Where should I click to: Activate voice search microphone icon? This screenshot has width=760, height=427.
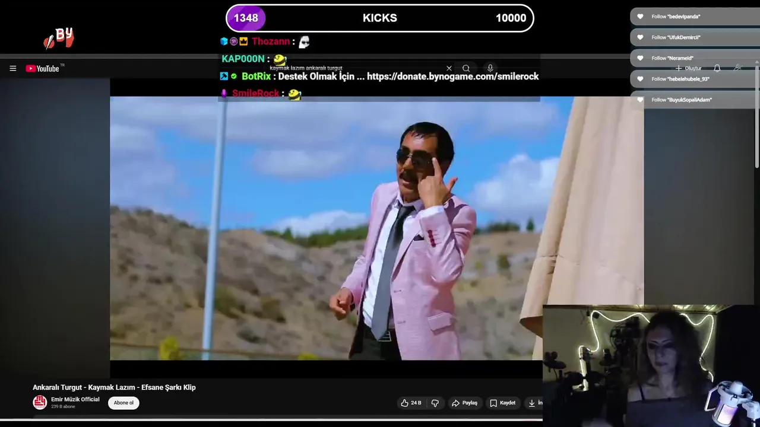click(x=490, y=68)
